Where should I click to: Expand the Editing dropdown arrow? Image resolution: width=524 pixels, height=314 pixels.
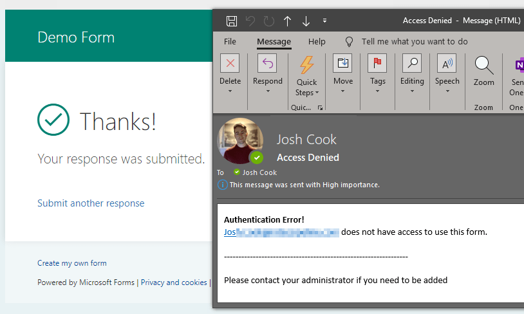pos(412,91)
